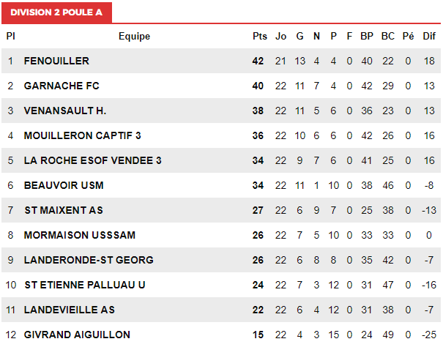Select VENANSAULT H. in the standings

(65, 111)
